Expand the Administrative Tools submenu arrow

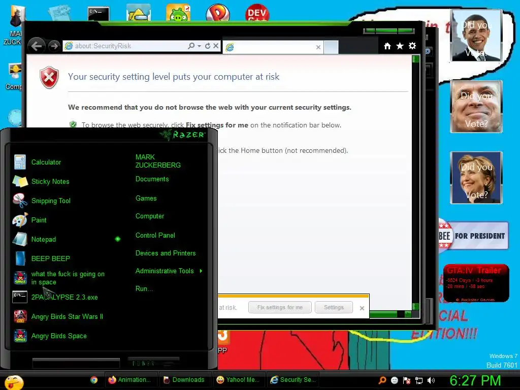pos(201,271)
